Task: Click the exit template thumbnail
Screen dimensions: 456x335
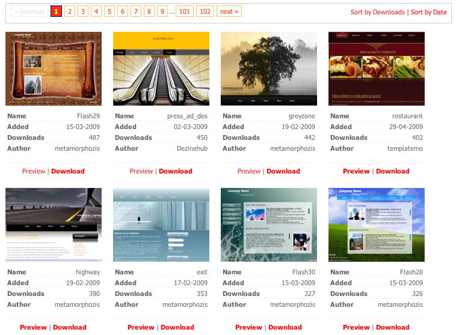Action: click(161, 225)
